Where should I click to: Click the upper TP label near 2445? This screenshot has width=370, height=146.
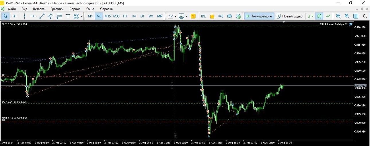point(3,75)
